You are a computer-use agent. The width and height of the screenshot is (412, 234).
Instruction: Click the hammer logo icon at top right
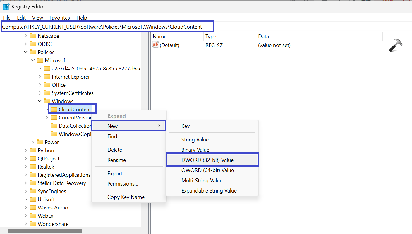396,46
